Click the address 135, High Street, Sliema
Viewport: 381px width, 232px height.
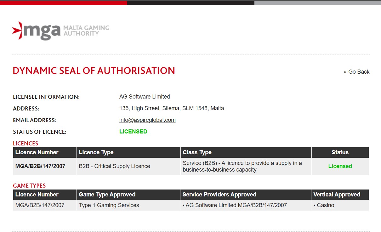[172, 108]
